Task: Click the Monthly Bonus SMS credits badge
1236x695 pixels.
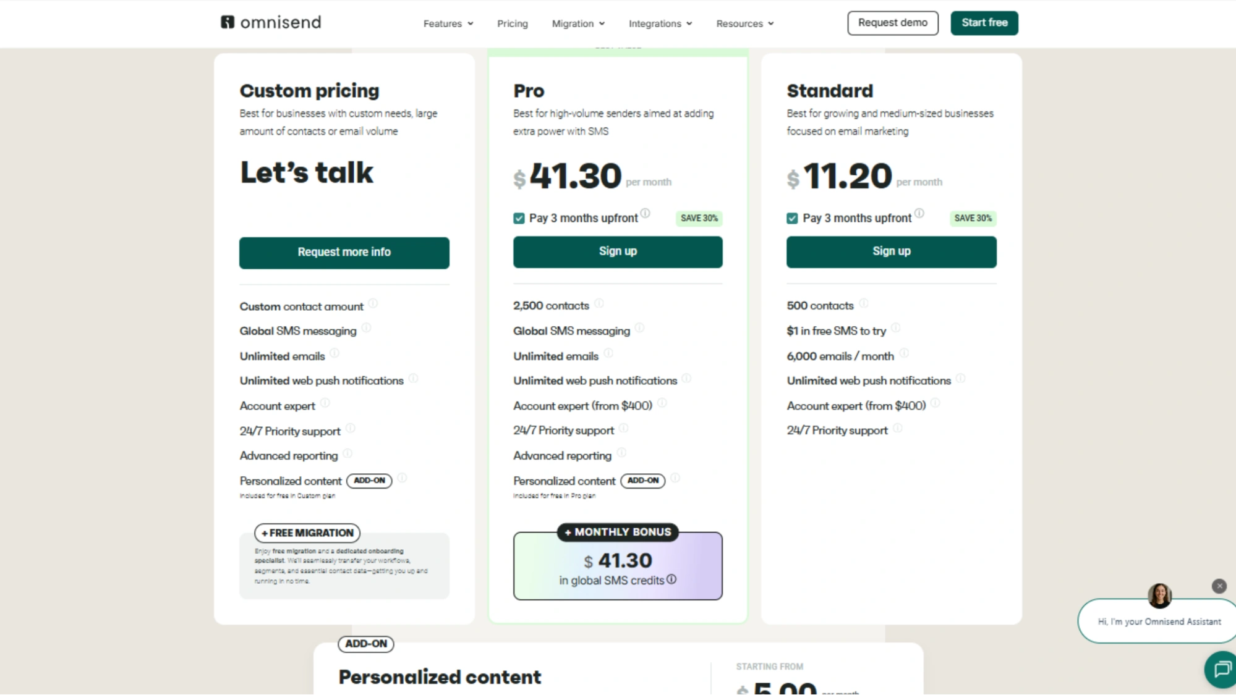Action: (x=617, y=532)
